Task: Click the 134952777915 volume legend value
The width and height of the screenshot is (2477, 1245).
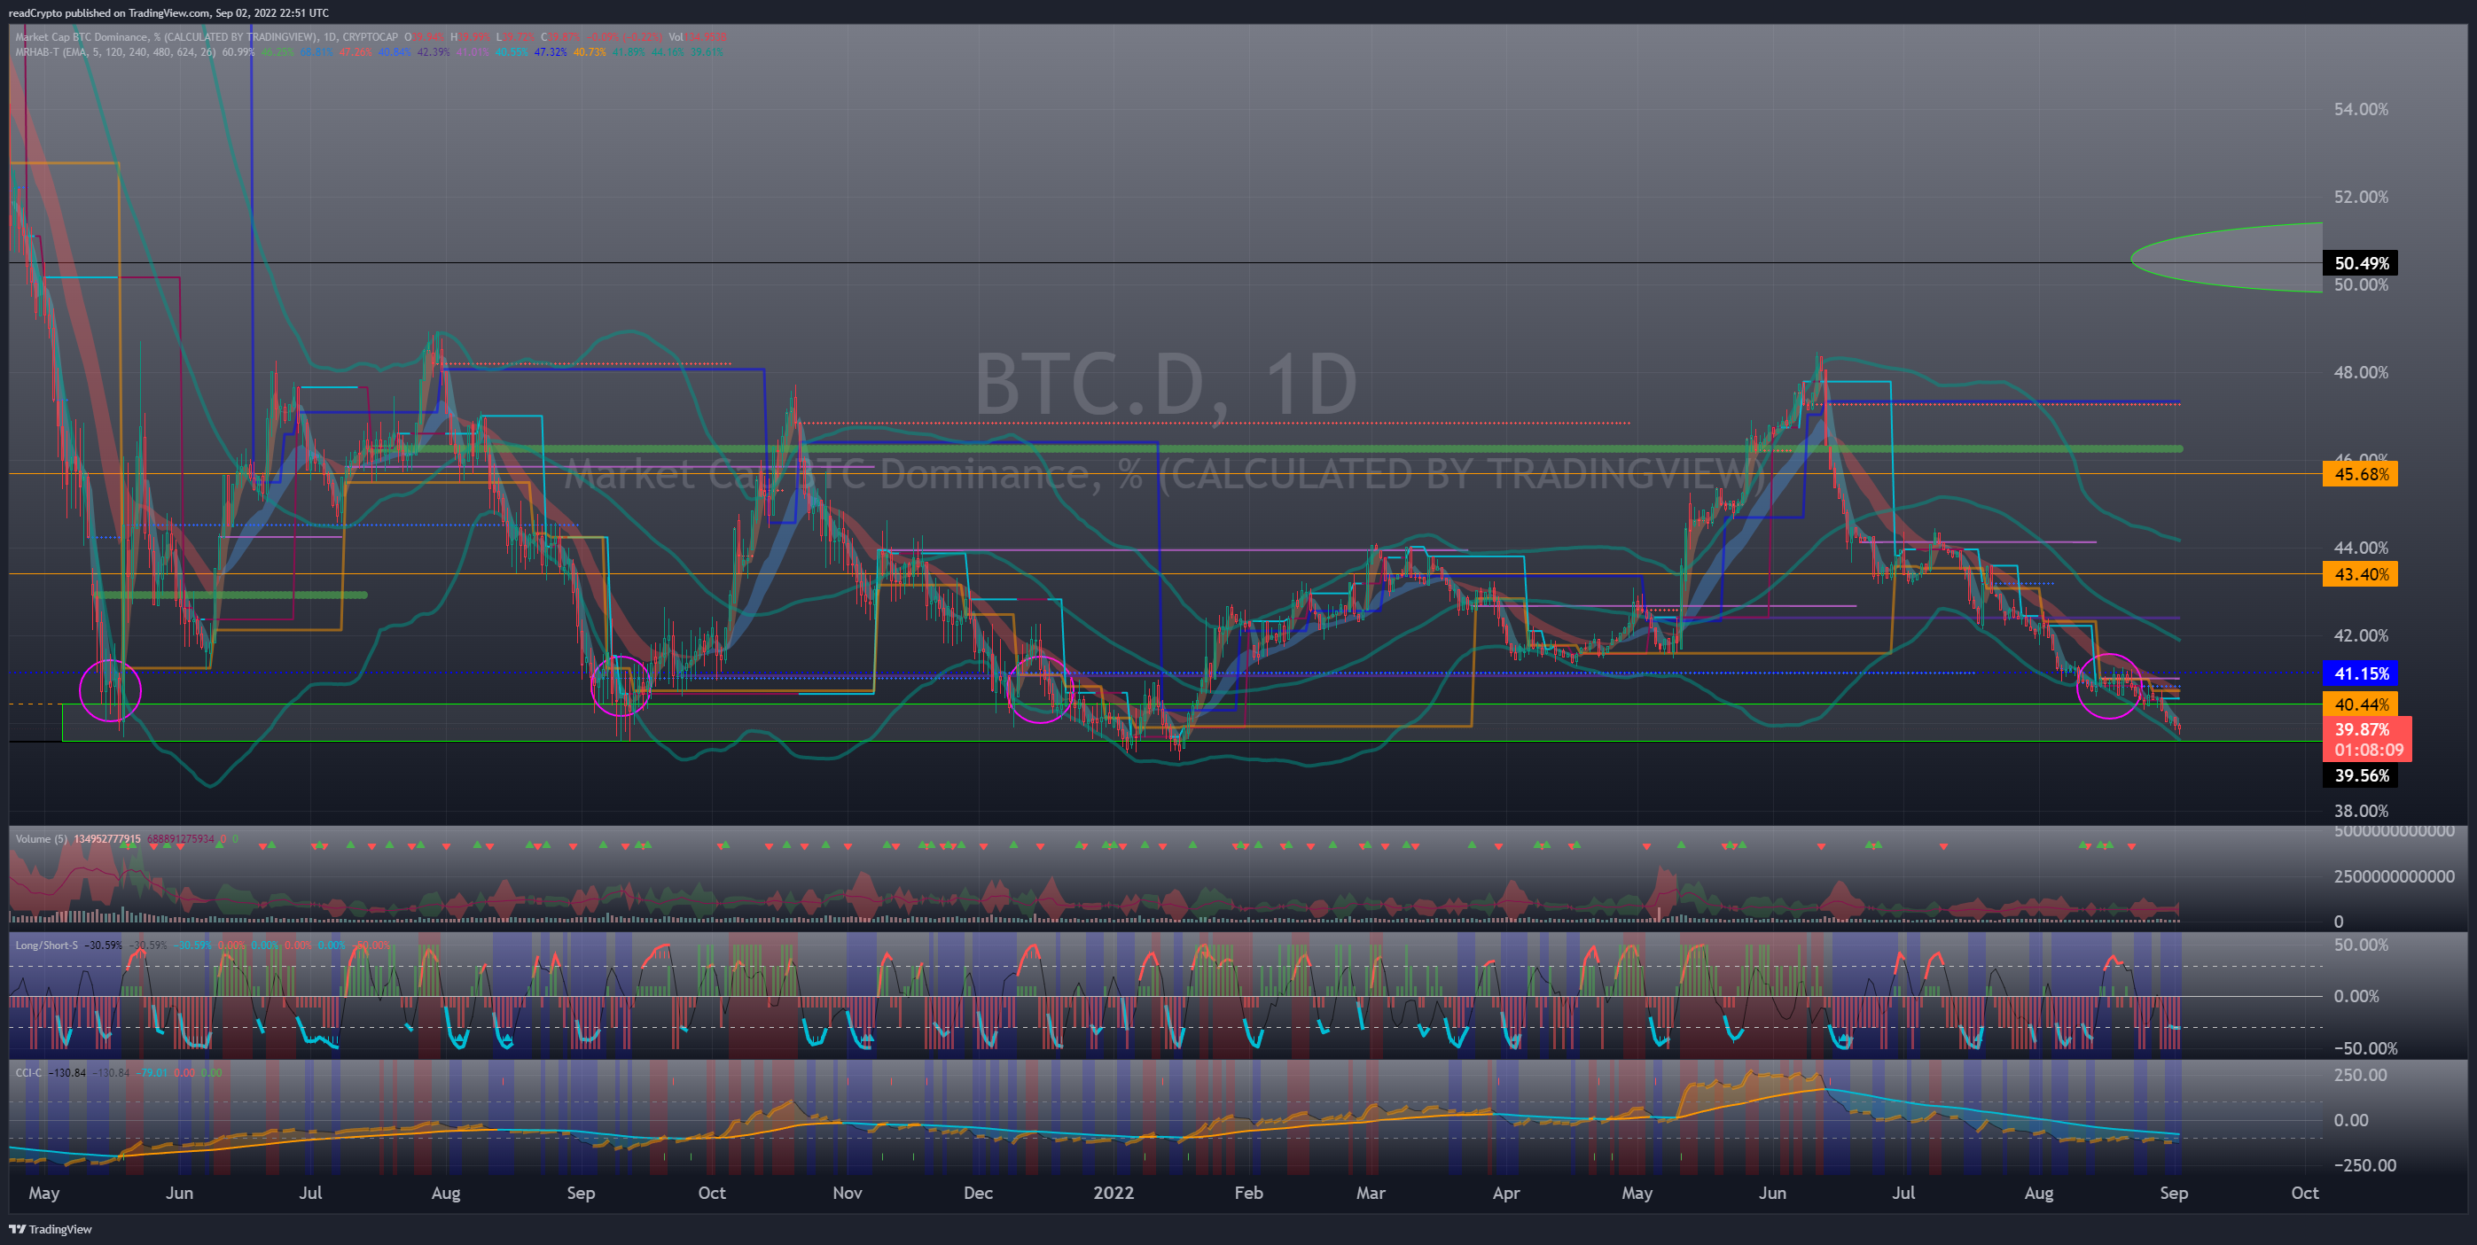Action: (x=106, y=839)
